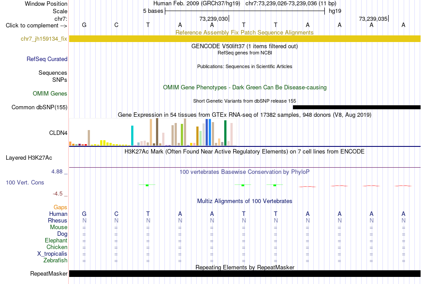Click the 'RefSeq genes from NCBI' title
The width and height of the screenshot is (421, 284).
click(245, 53)
